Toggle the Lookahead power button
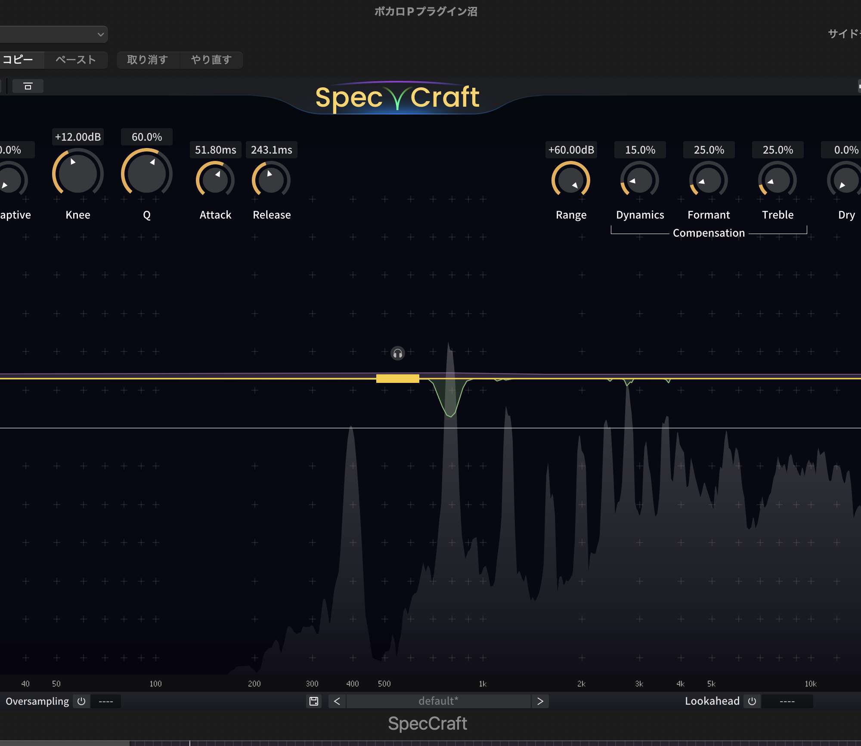 coord(752,701)
